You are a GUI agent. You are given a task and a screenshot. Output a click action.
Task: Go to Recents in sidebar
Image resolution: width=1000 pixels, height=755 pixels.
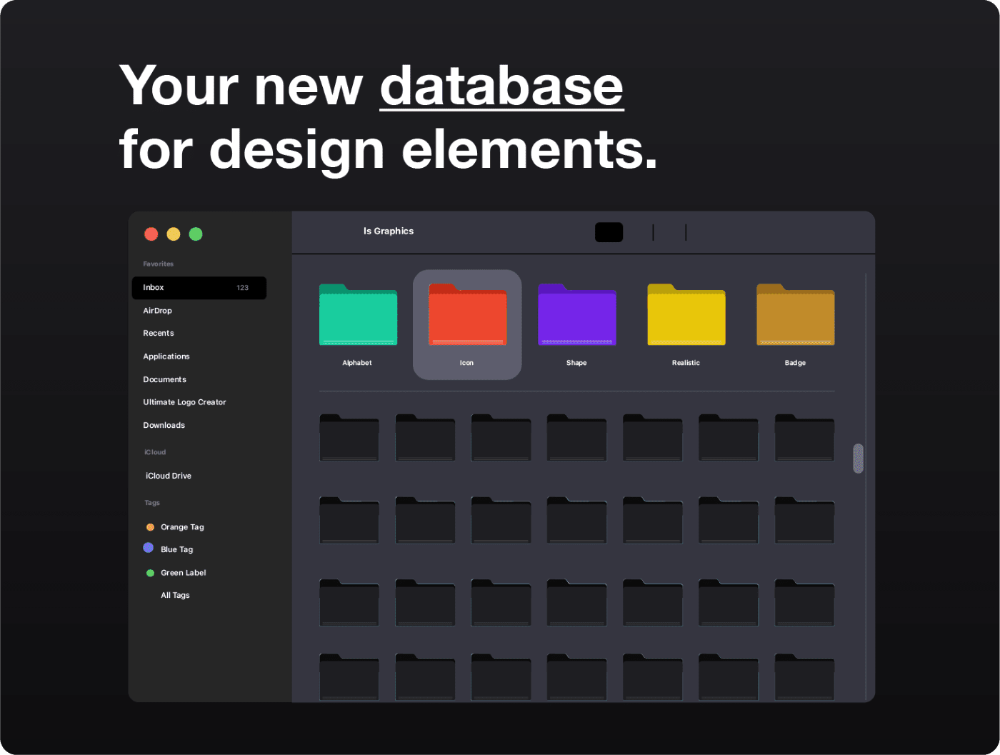159,334
